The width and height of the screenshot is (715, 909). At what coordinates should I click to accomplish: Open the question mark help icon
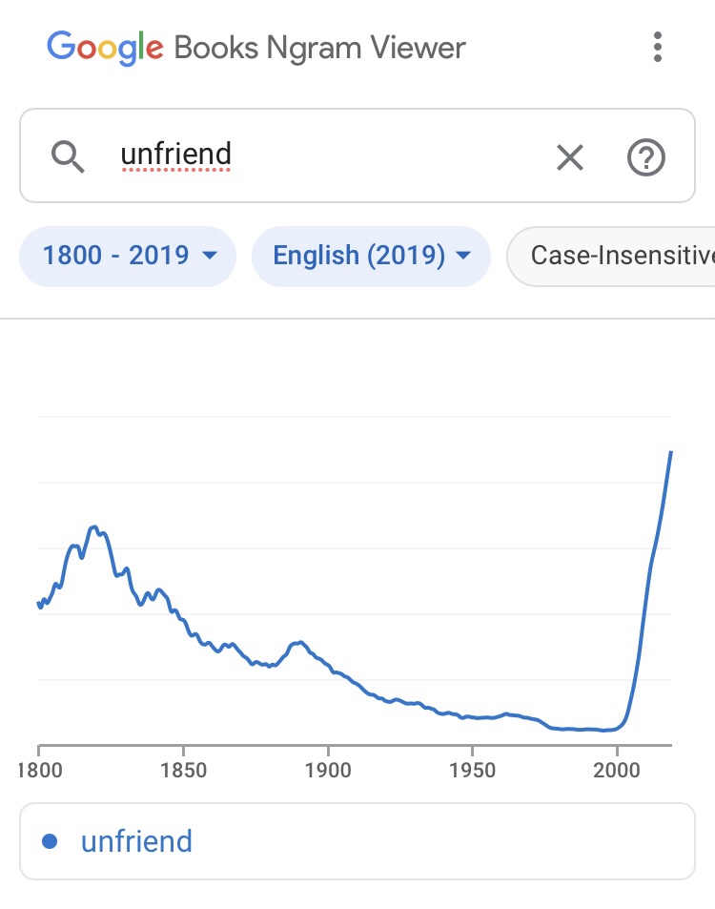tap(645, 156)
